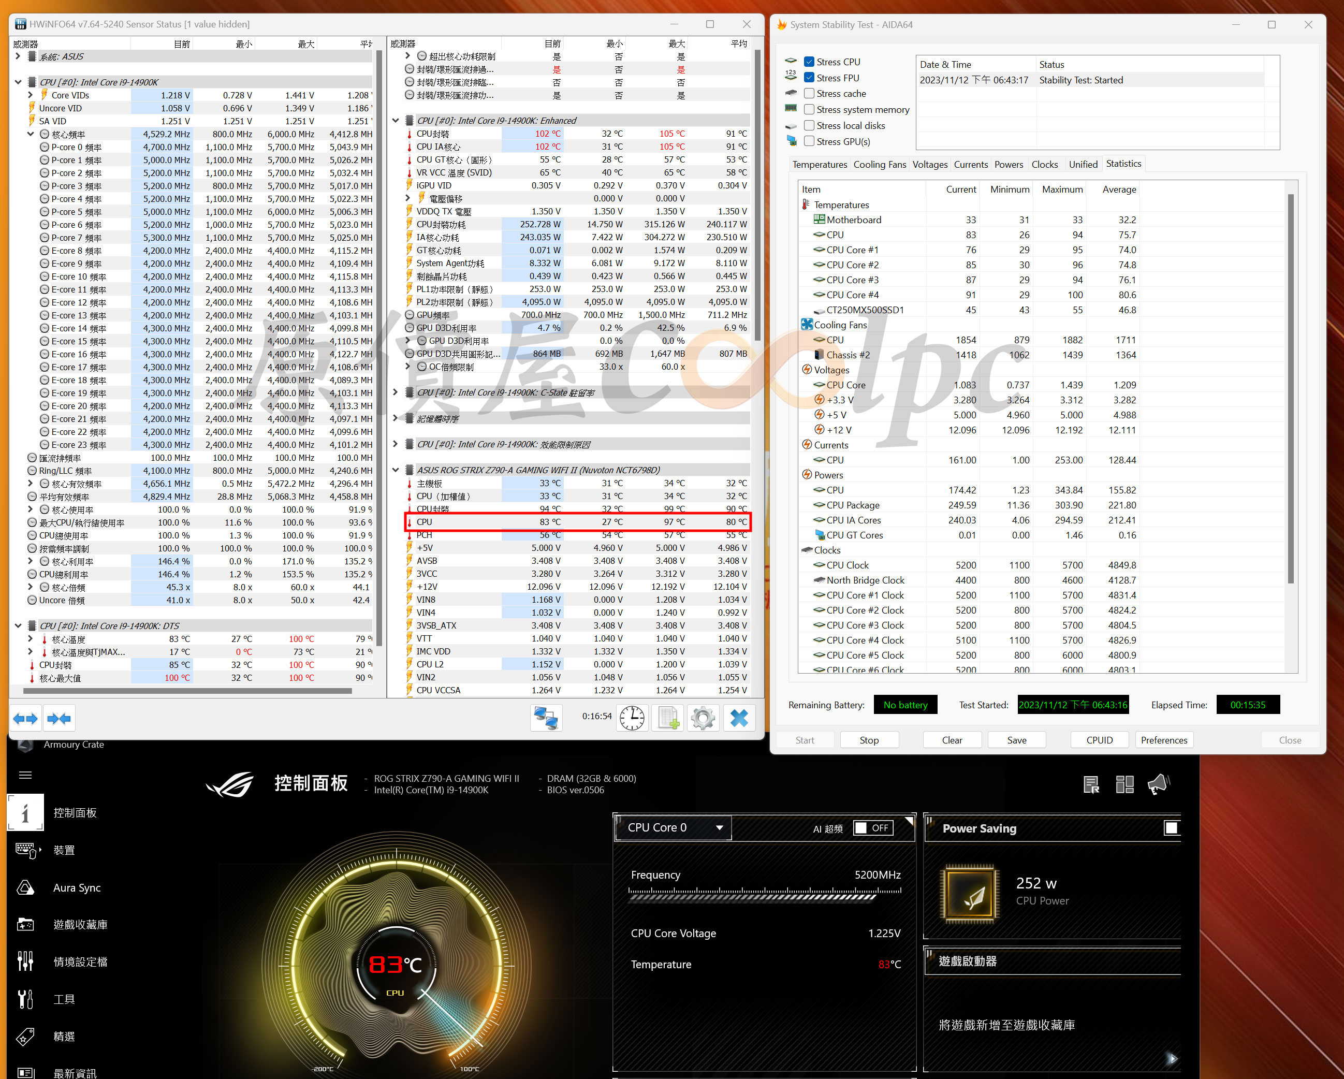Screen dimensions: 1344x1079
Task: Collapse i9-14900K DTS sensor group
Action: pos(18,626)
